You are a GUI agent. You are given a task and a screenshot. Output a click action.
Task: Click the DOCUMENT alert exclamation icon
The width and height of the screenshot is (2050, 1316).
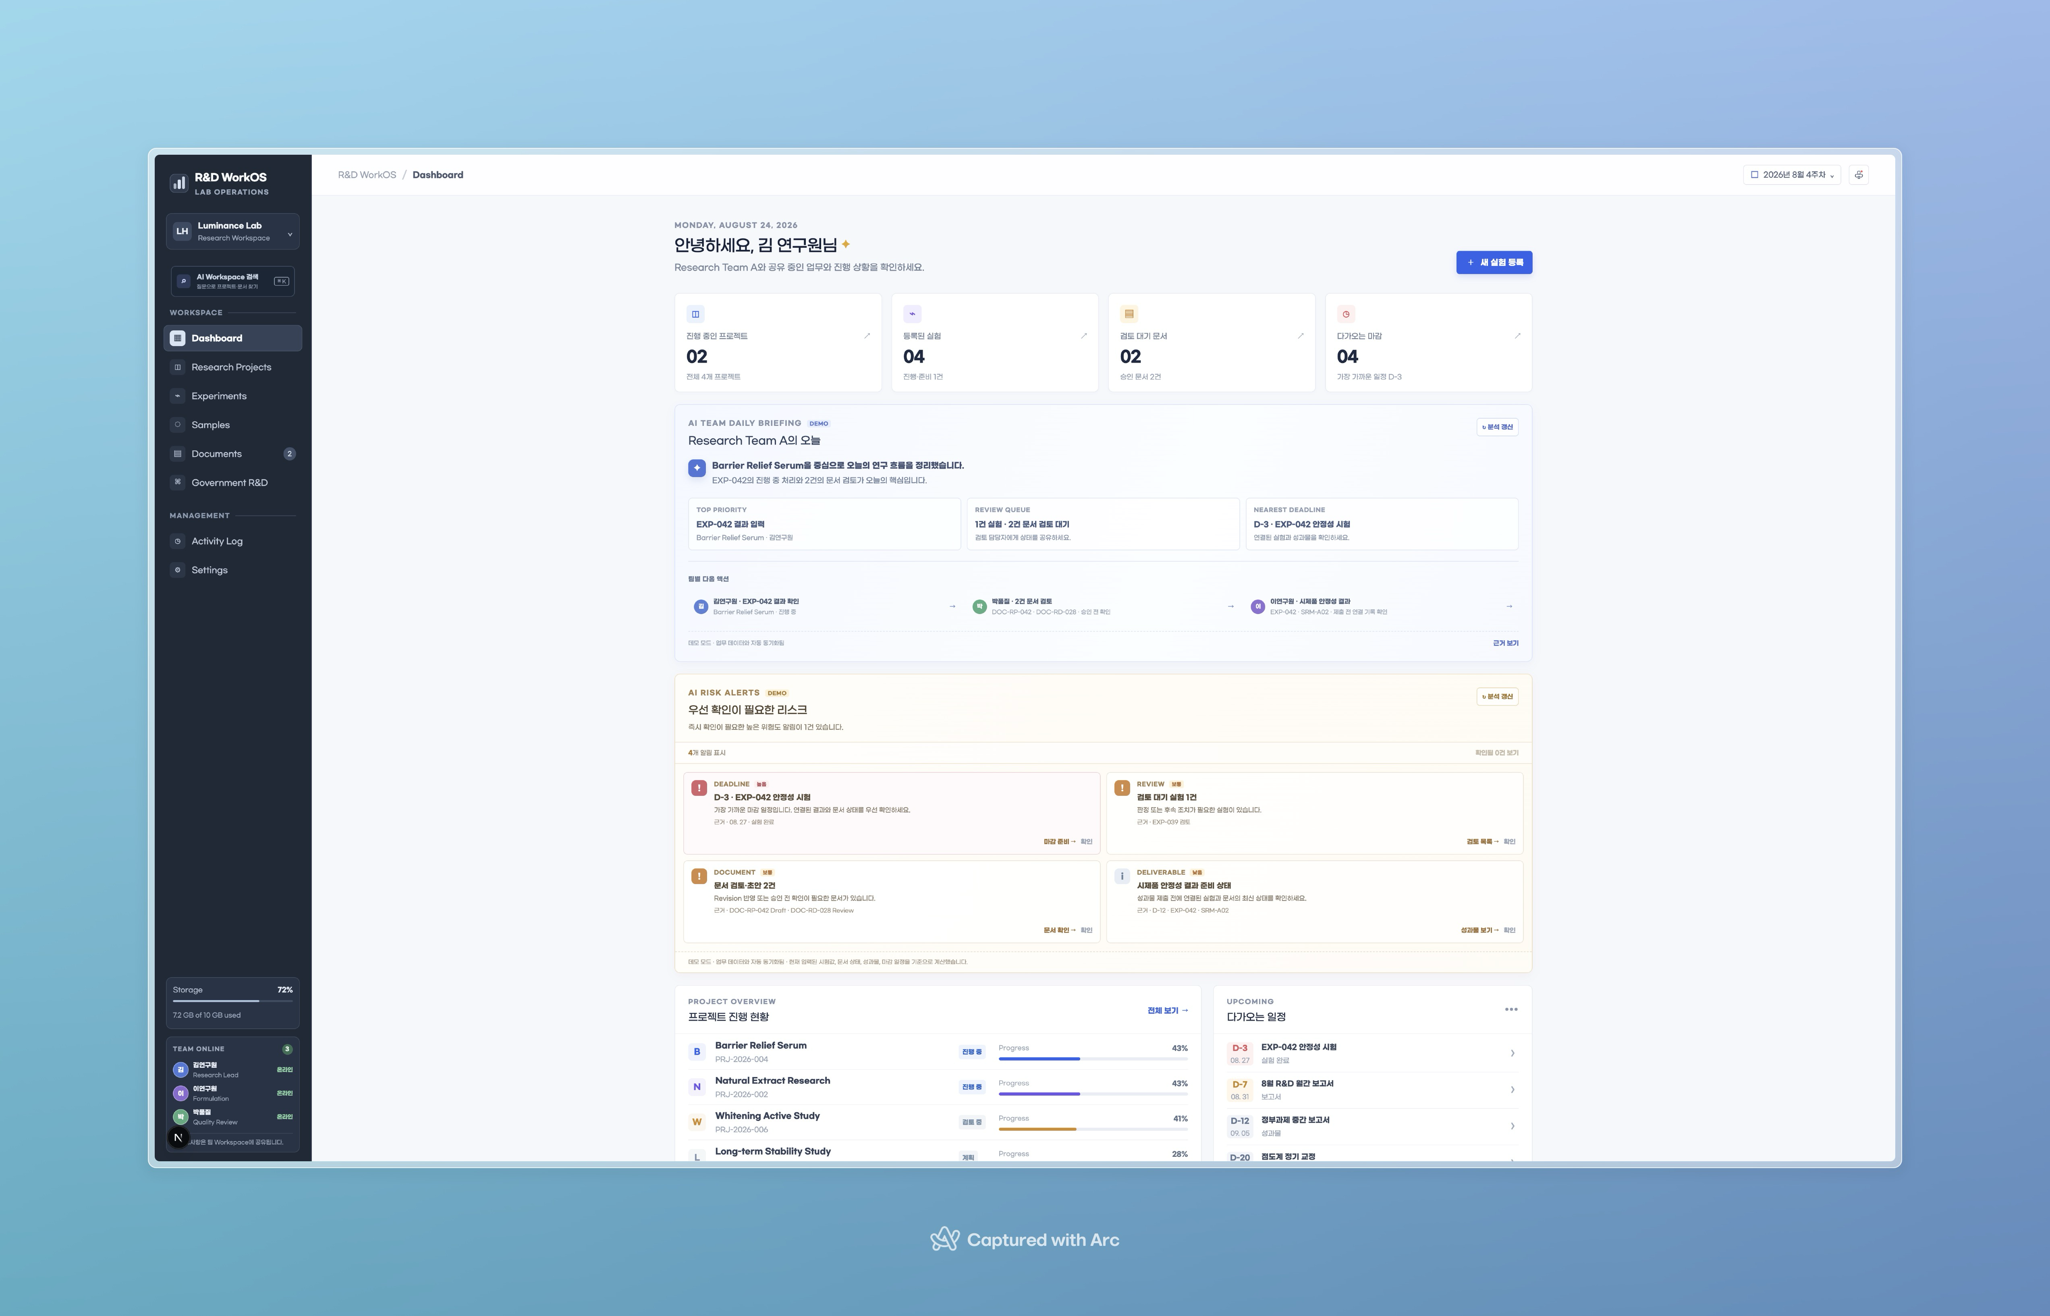click(x=699, y=876)
